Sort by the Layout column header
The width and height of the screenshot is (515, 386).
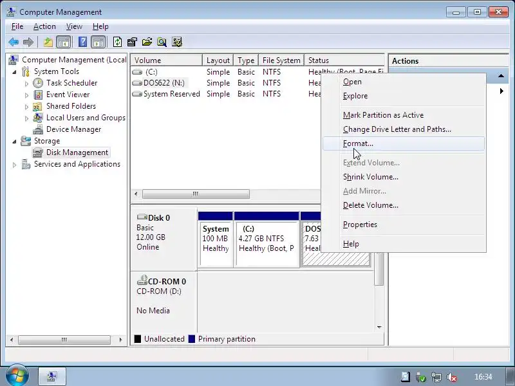pyautogui.click(x=218, y=60)
